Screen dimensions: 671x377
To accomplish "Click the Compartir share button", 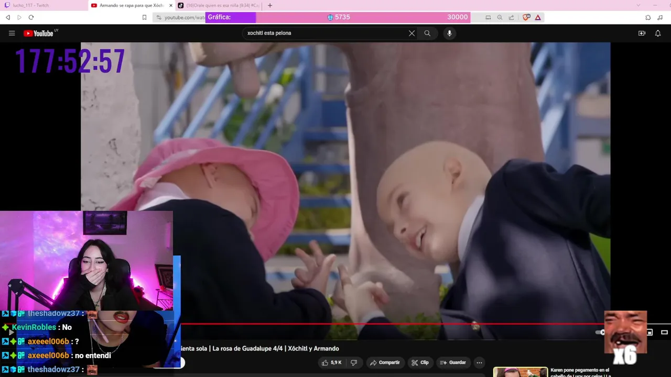I will click(385, 362).
